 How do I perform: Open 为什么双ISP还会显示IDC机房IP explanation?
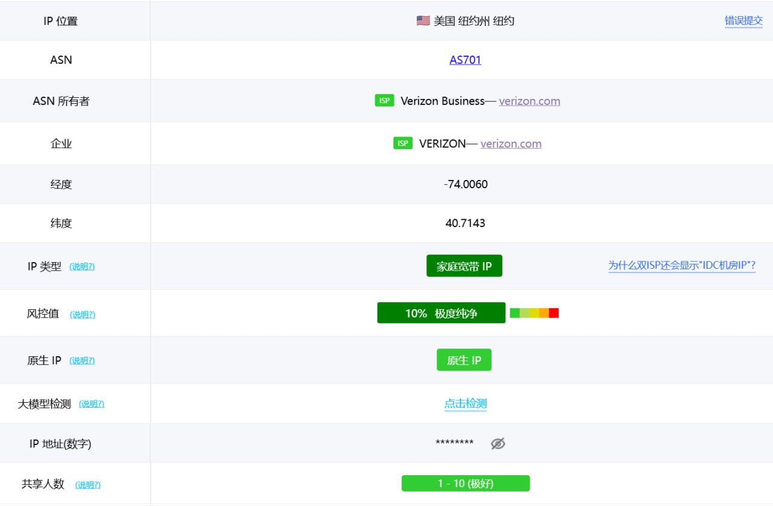click(x=682, y=266)
